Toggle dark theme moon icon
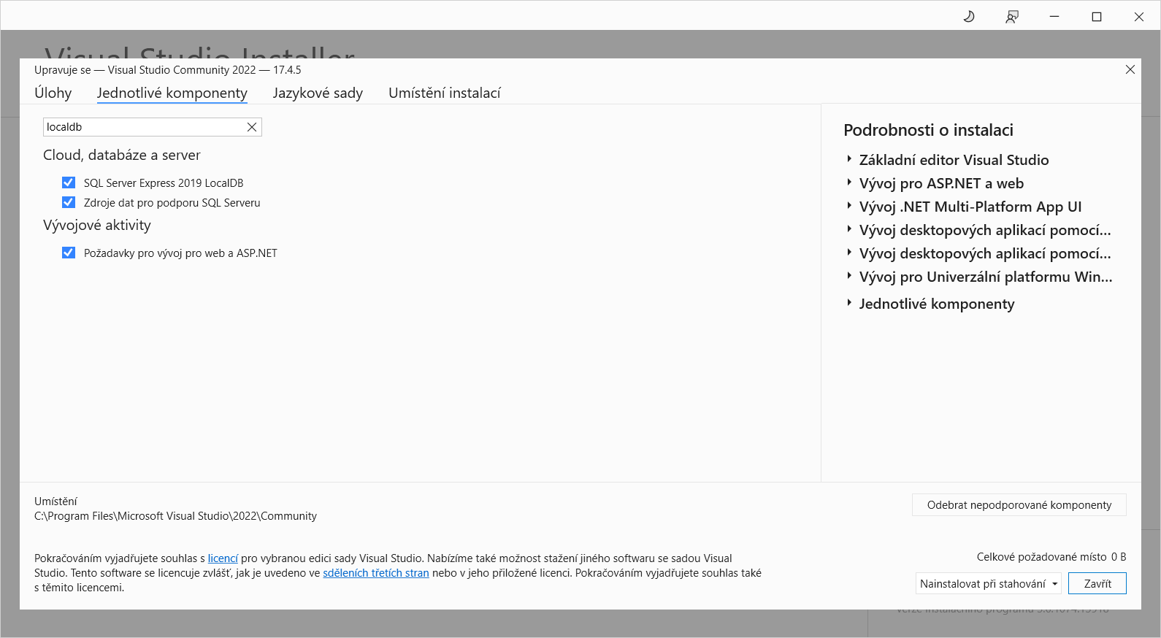The height and width of the screenshot is (638, 1161). [x=969, y=16]
